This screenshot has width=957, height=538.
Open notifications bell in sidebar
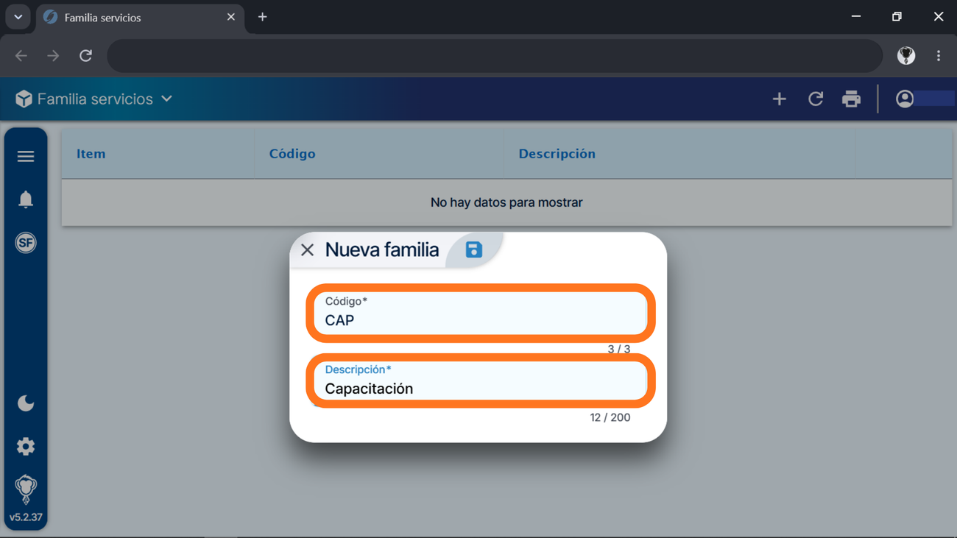coord(26,199)
